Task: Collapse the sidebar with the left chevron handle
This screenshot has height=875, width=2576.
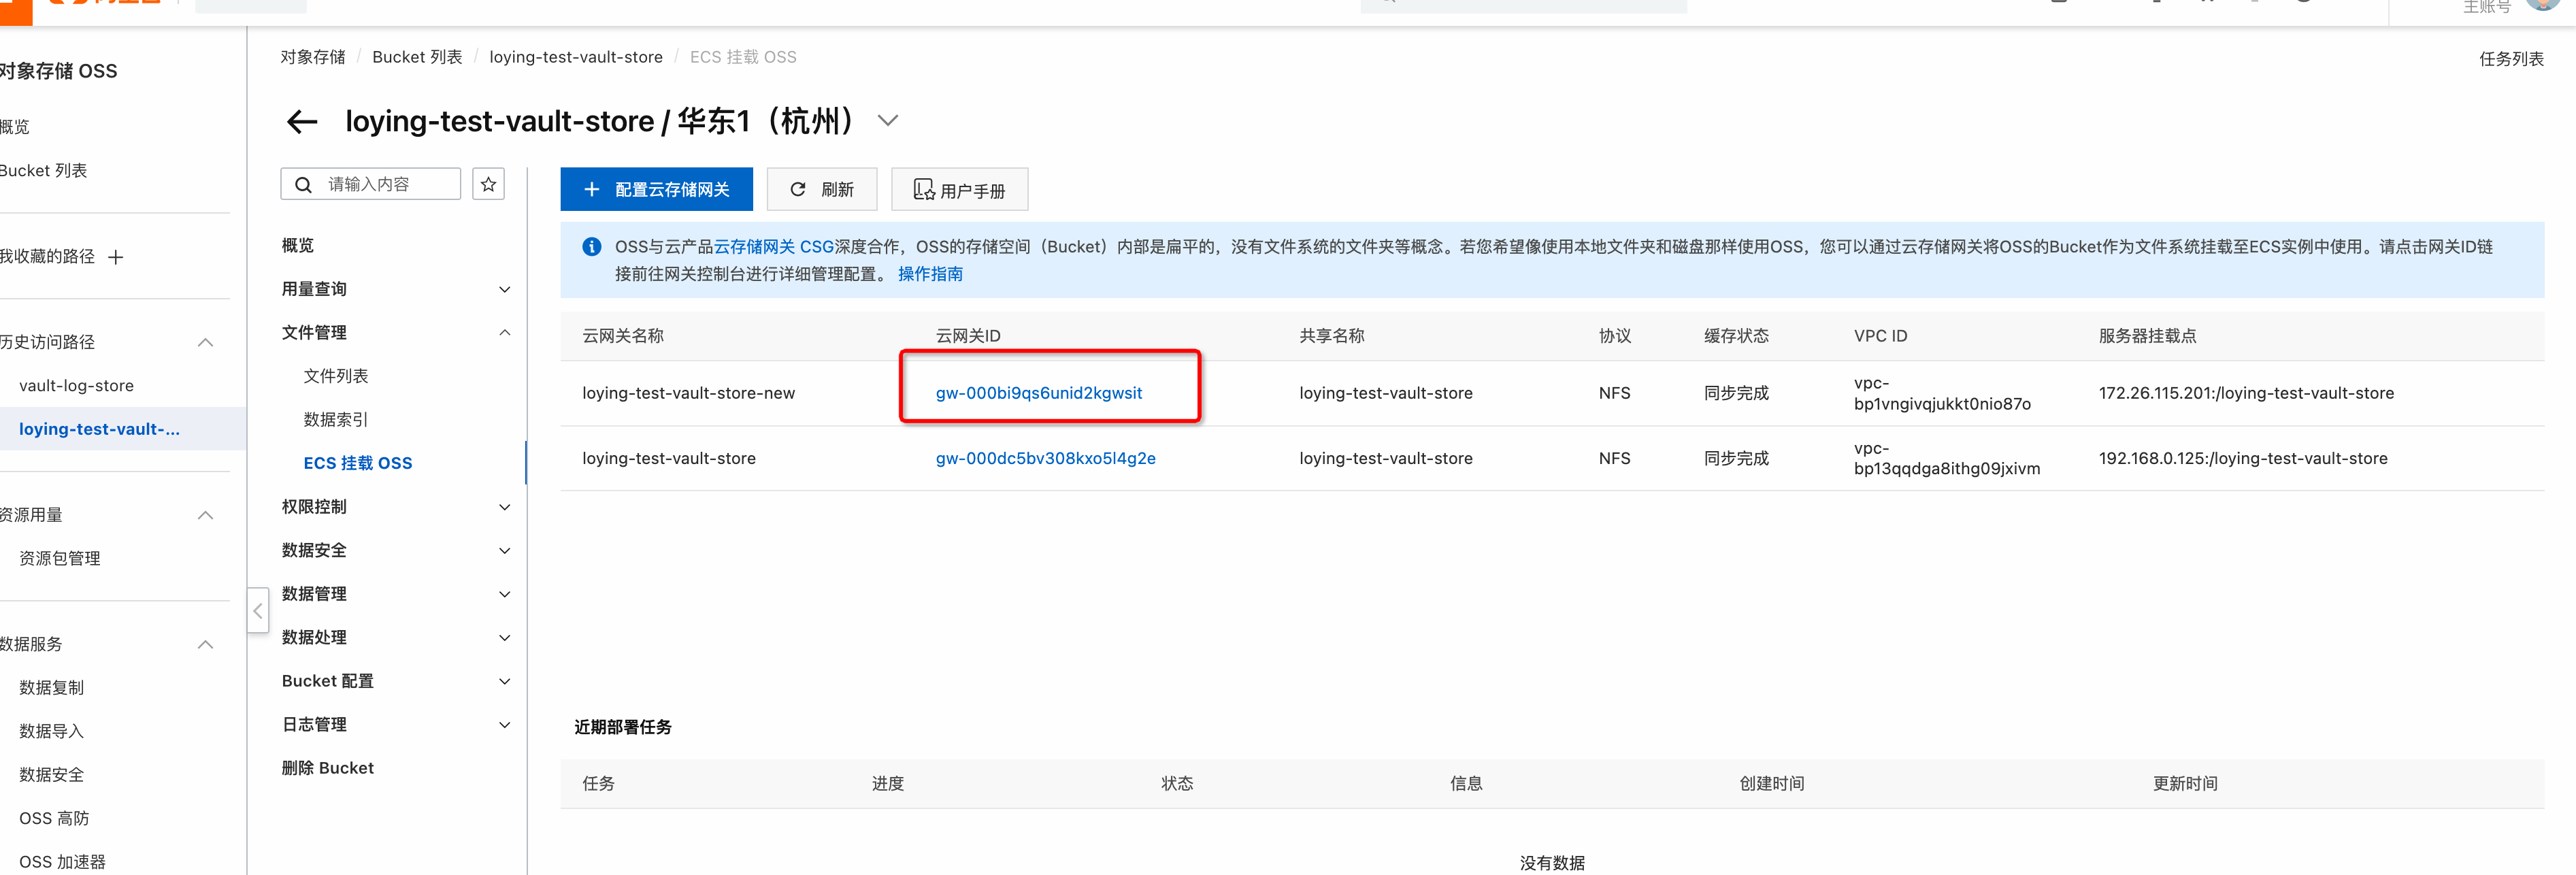Action: [x=258, y=610]
